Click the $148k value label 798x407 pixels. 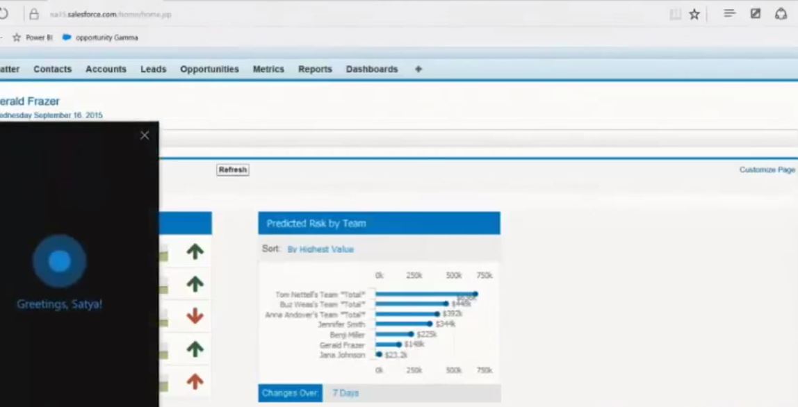coord(414,344)
